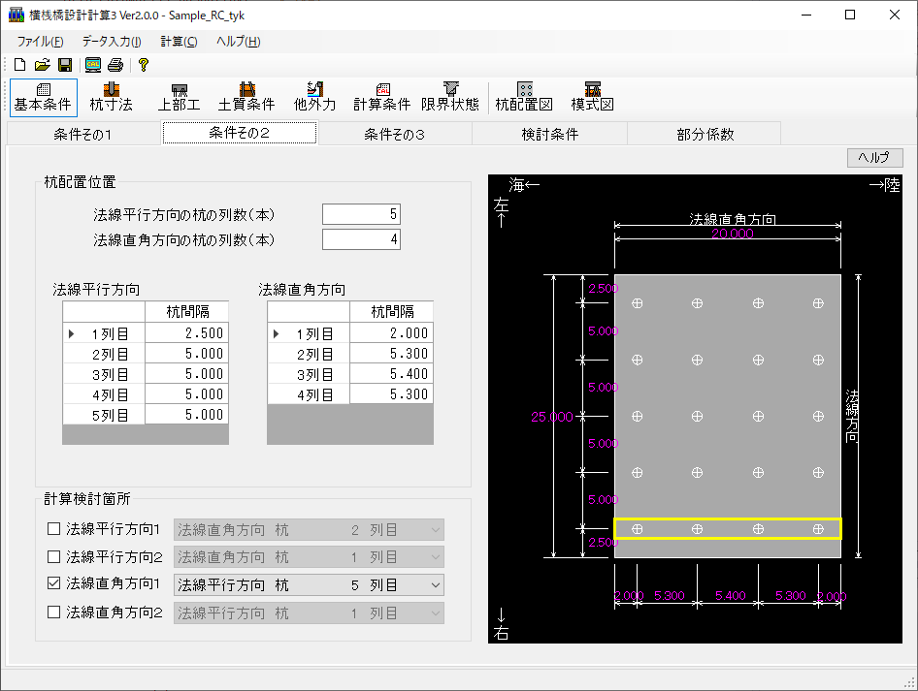This screenshot has width=918, height=691.
Task: Open the 限界状態 section
Action: (x=450, y=98)
